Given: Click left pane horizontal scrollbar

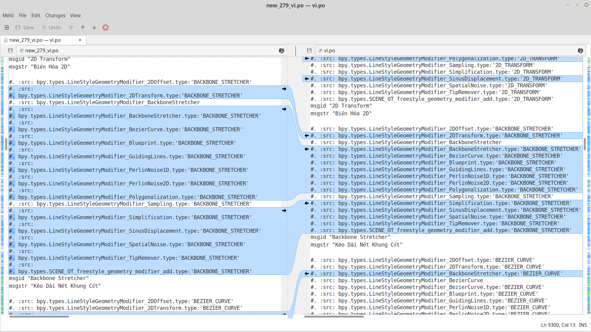Looking at the screenshot, I should [39, 317].
